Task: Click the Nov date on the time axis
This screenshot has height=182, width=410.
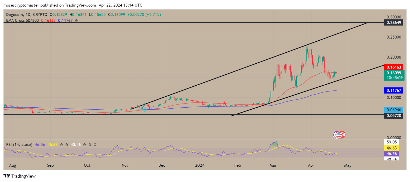Action: [x=125, y=165]
